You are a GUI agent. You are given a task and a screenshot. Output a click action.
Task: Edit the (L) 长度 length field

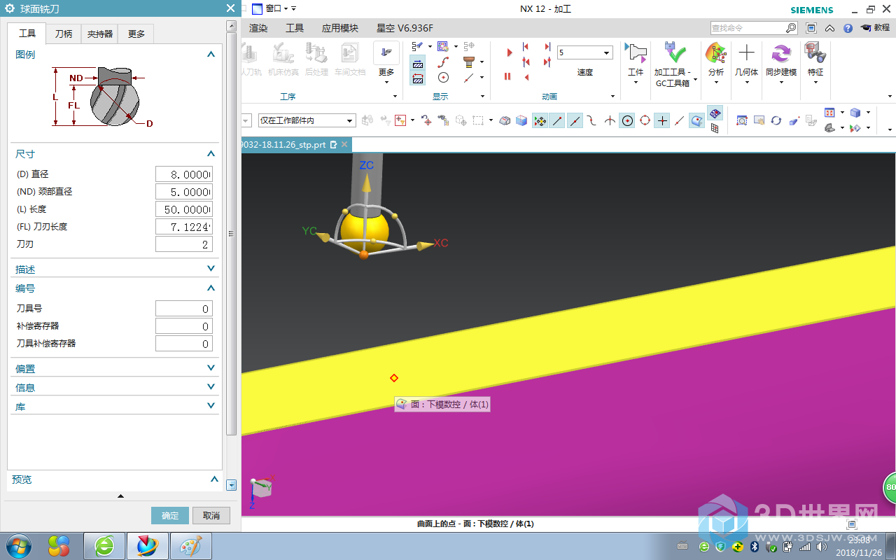point(184,209)
